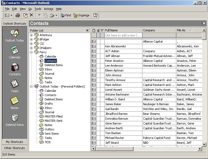The height and width of the screenshot is (159, 208).
Task: Select the TESt folder
Action: point(48,142)
